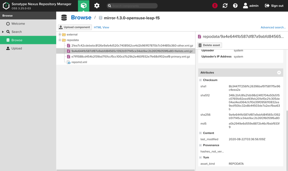288x171 pixels.
Task: Click the Browse breadcrumb heading
Action: 81,18
